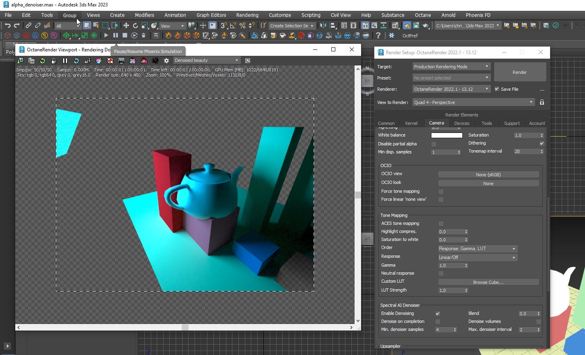Click the lock icon in Octane Viewport toolbar
The image size is (585, 355).
[54, 61]
